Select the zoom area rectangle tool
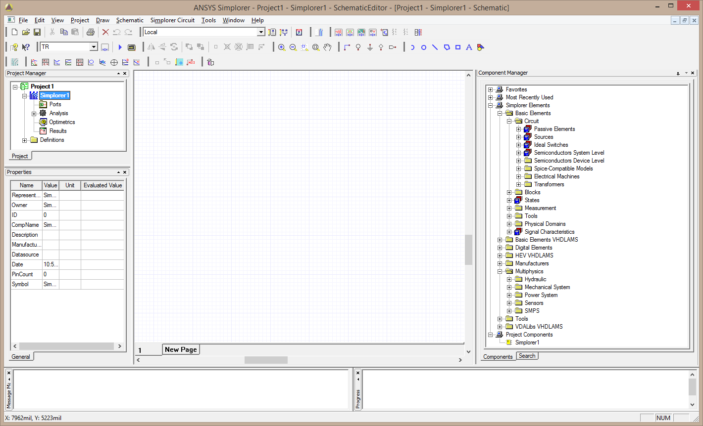The image size is (703, 426). click(304, 47)
